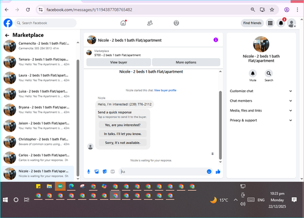Open the Windows Start menu

pos(5,200)
